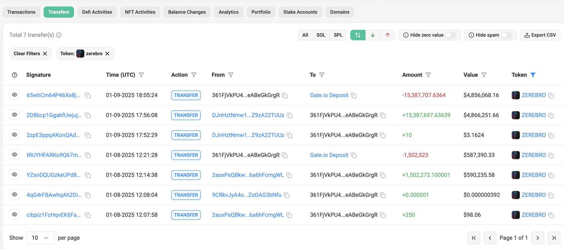The height and width of the screenshot is (249, 564).
Task: Copy signature 2D8bcp1GgakfUwjuj
Action: tap(88, 115)
